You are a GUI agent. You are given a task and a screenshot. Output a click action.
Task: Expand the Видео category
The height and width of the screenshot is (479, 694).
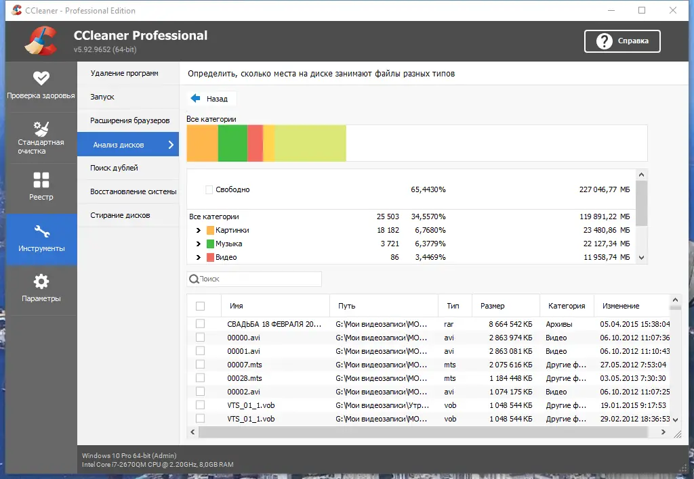tap(199, 257)
